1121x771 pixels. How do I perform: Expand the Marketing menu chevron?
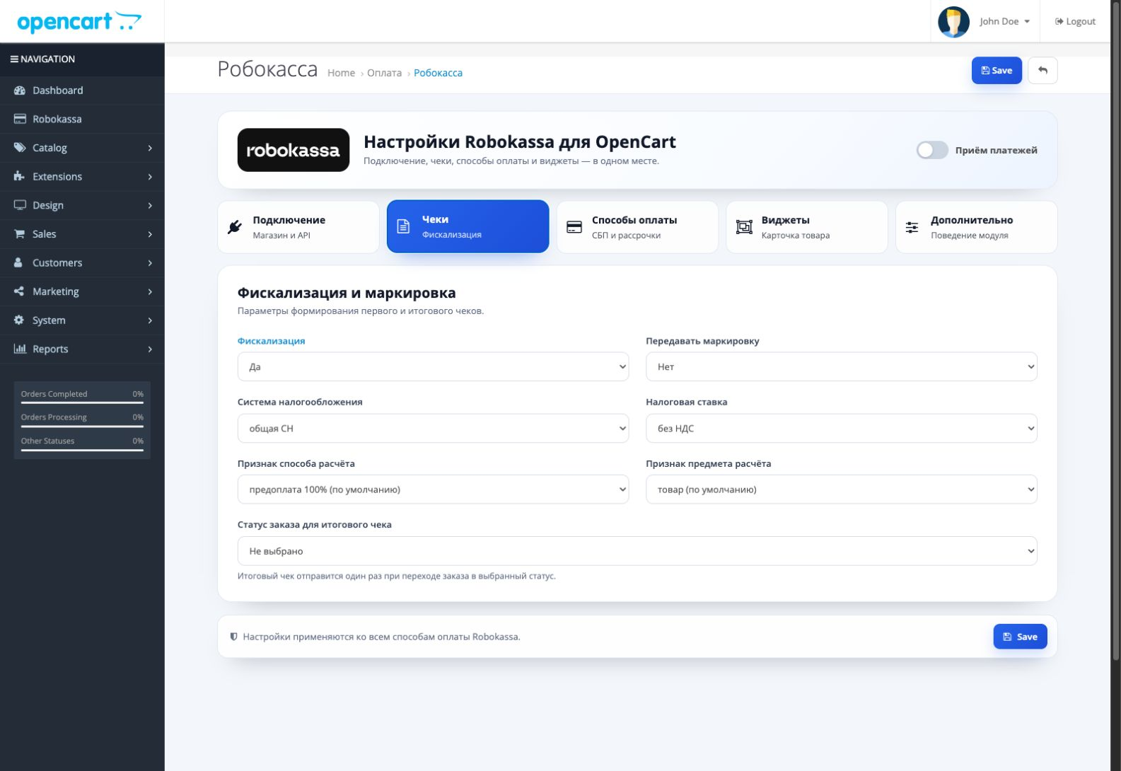tap(150, 291)
